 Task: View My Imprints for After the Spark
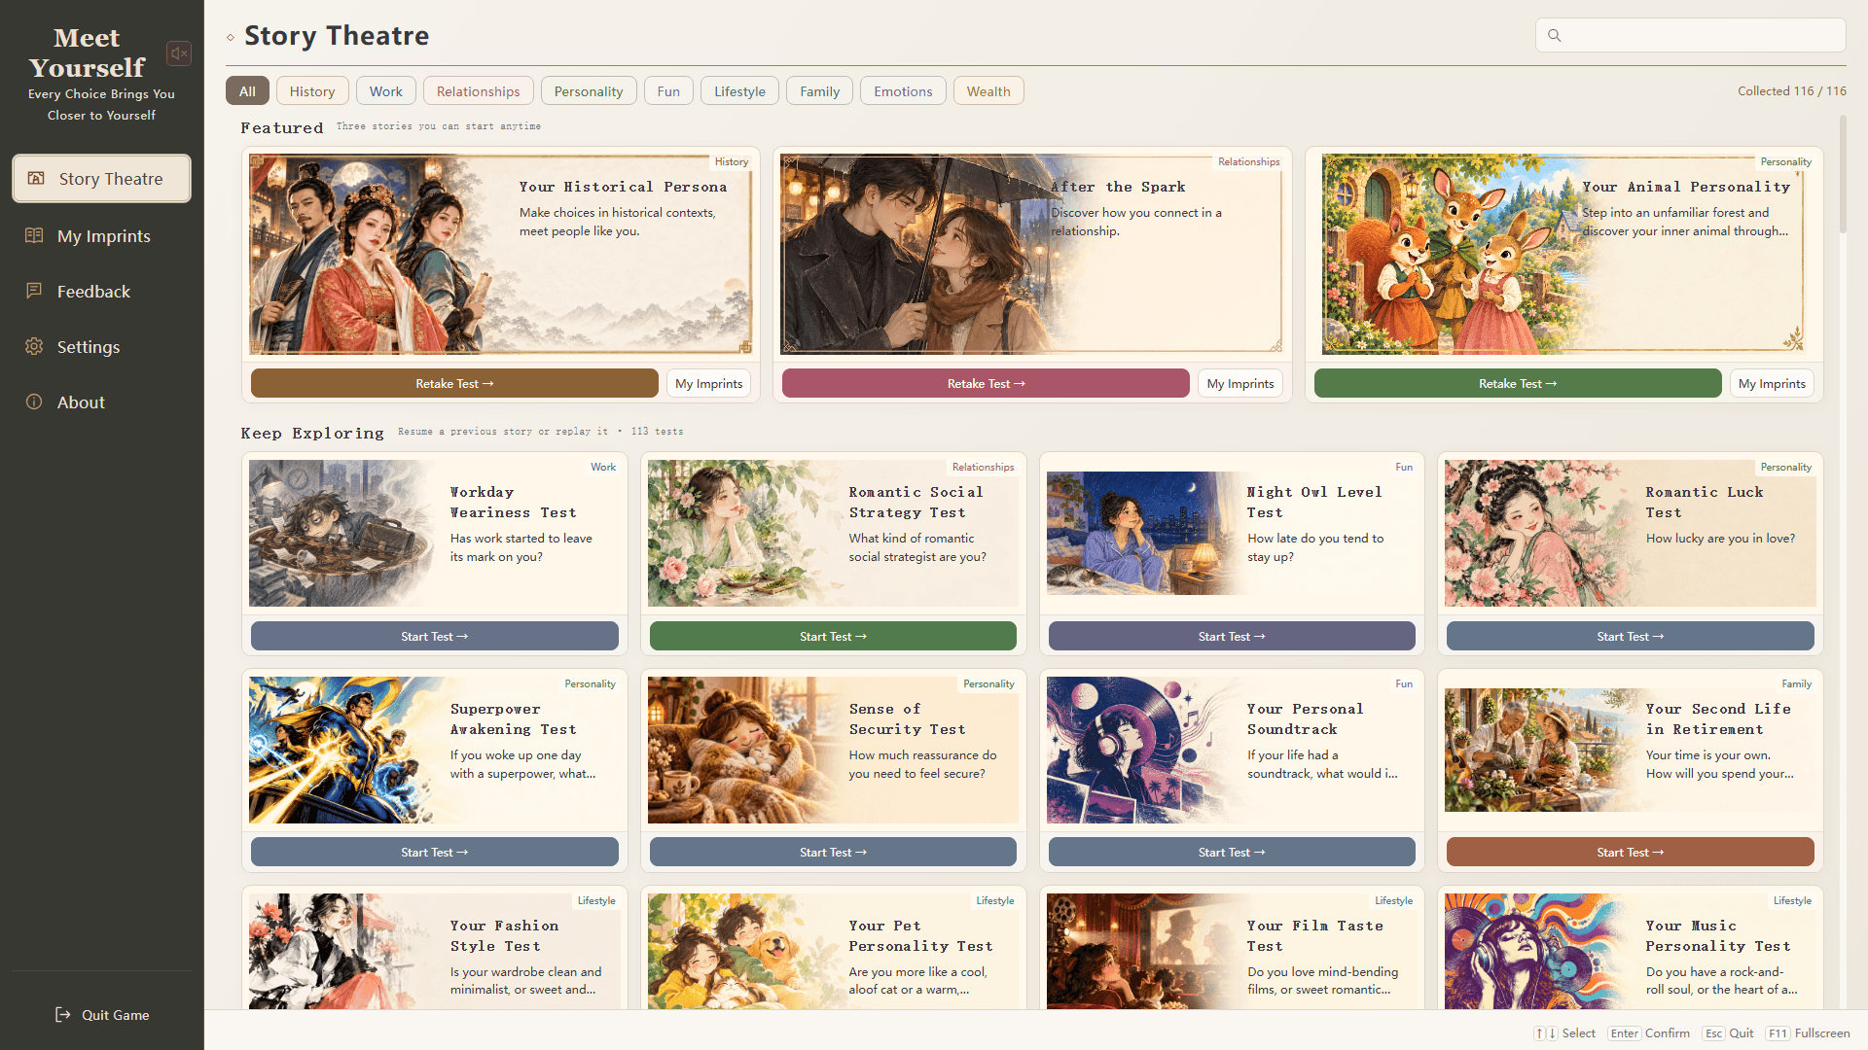click(1240, 383)
